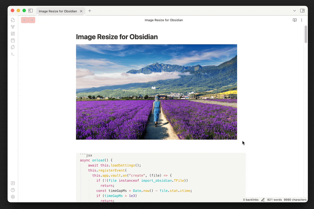The image size is (314, 209).
Task: Click the this.registerEvent( code line
Action: (x=107, y=170)
